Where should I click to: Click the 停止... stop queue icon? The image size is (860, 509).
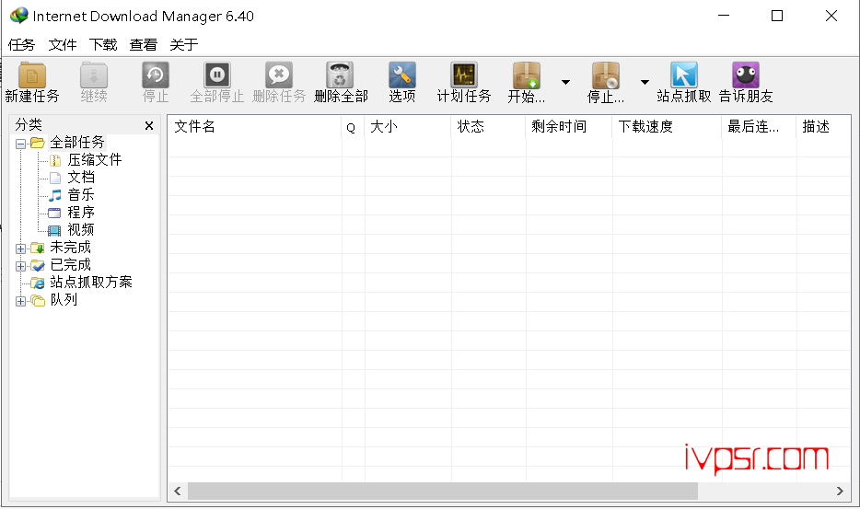[606, 75]
